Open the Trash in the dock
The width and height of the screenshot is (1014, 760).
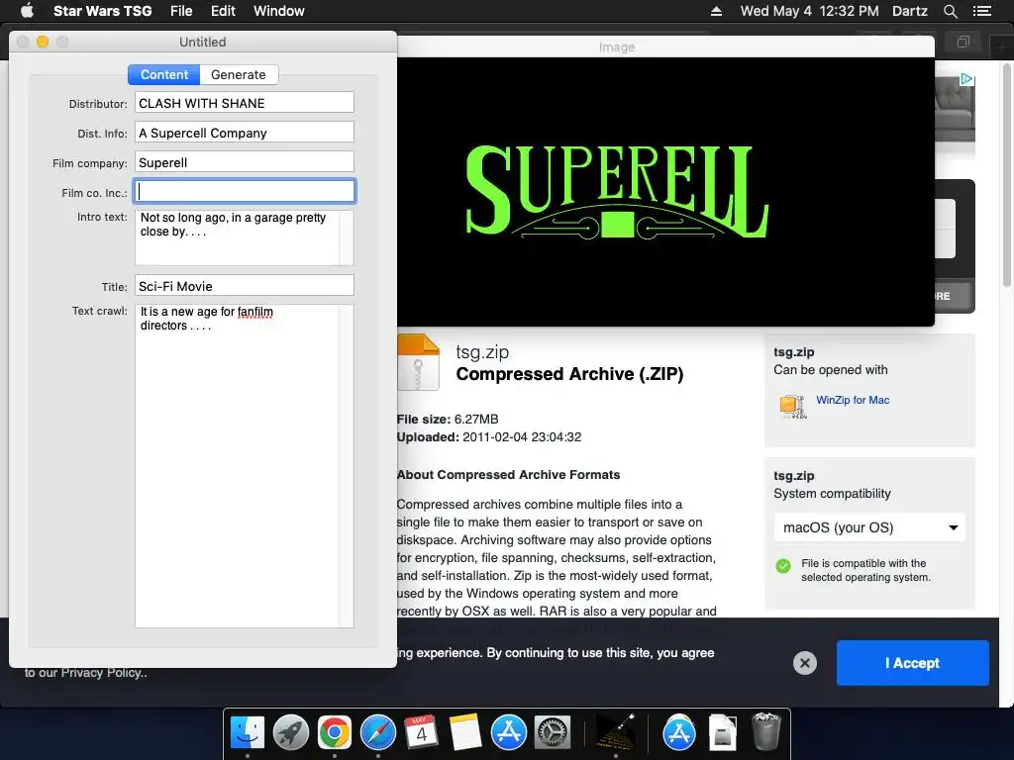pyautogui.click(x=766, y=732)
